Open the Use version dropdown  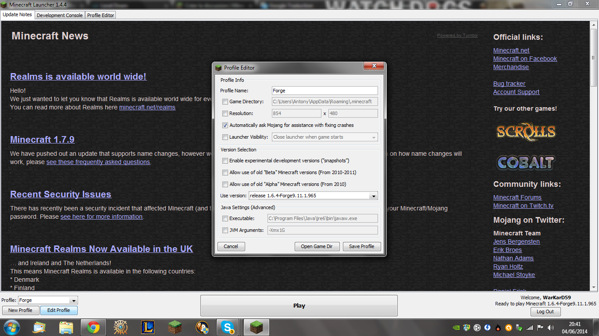[x=313, y=196]
